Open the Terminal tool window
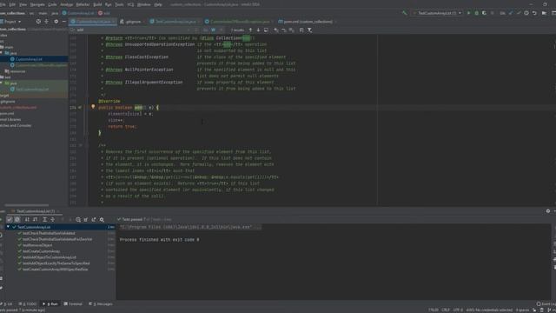 (x=73, y=304)
